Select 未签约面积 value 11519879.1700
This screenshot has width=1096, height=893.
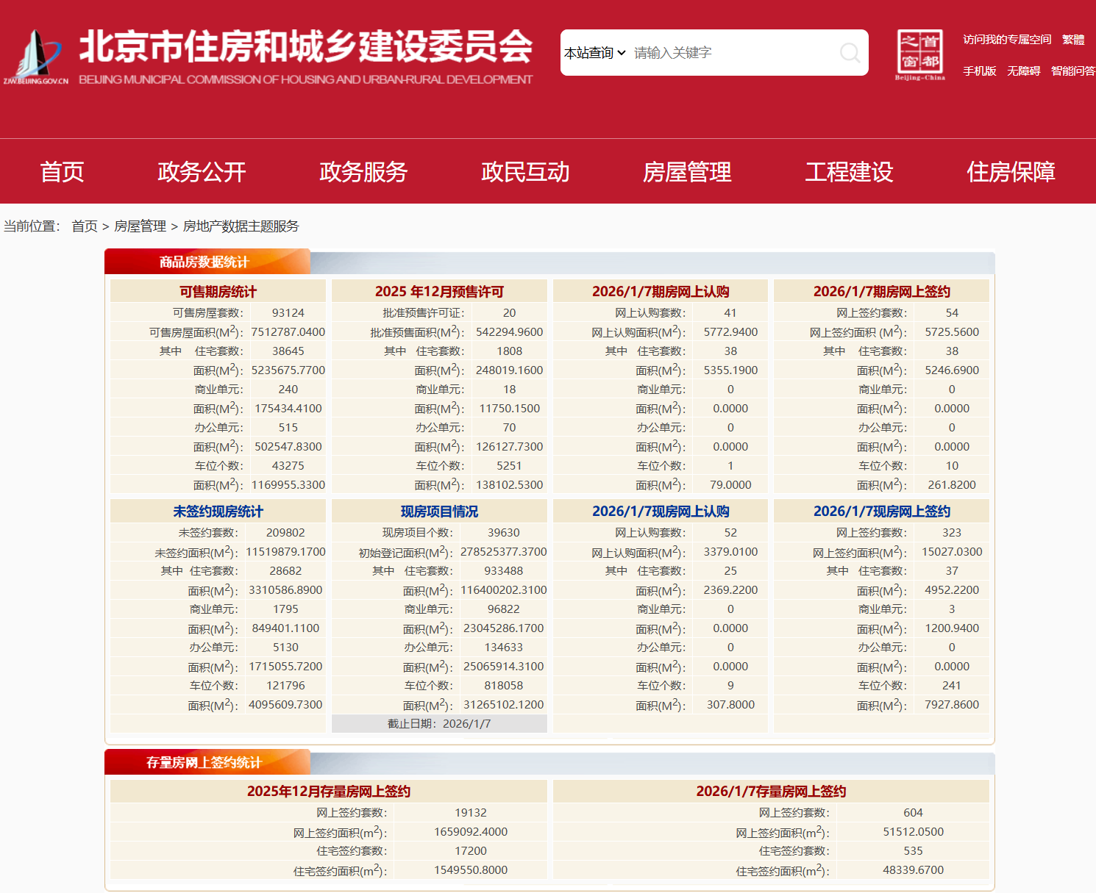(285, 552)
